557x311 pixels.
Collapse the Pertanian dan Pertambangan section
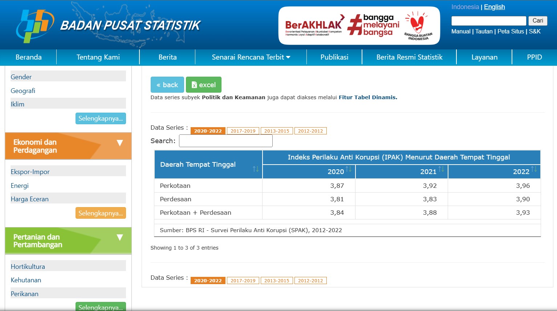(119, 238)
